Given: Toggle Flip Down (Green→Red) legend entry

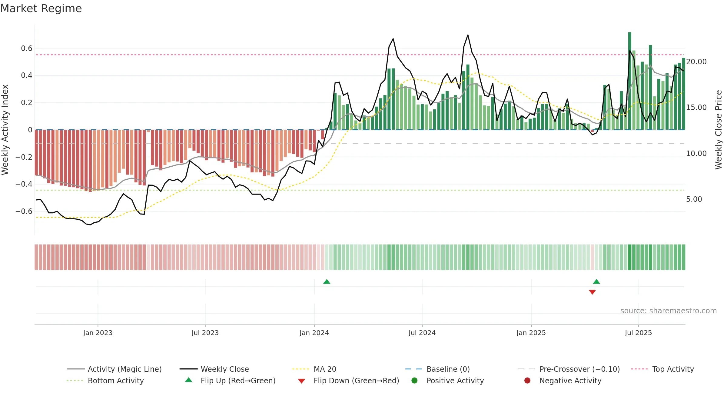Looking at the screenshot, I should click(x=348, y=381).
